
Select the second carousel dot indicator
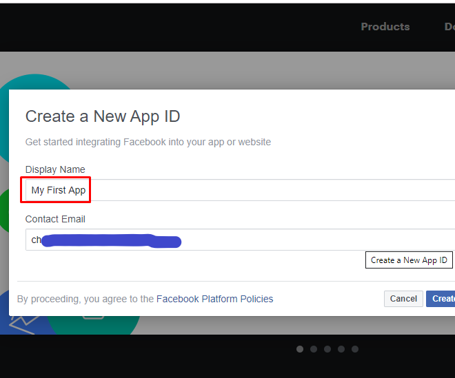314,349
